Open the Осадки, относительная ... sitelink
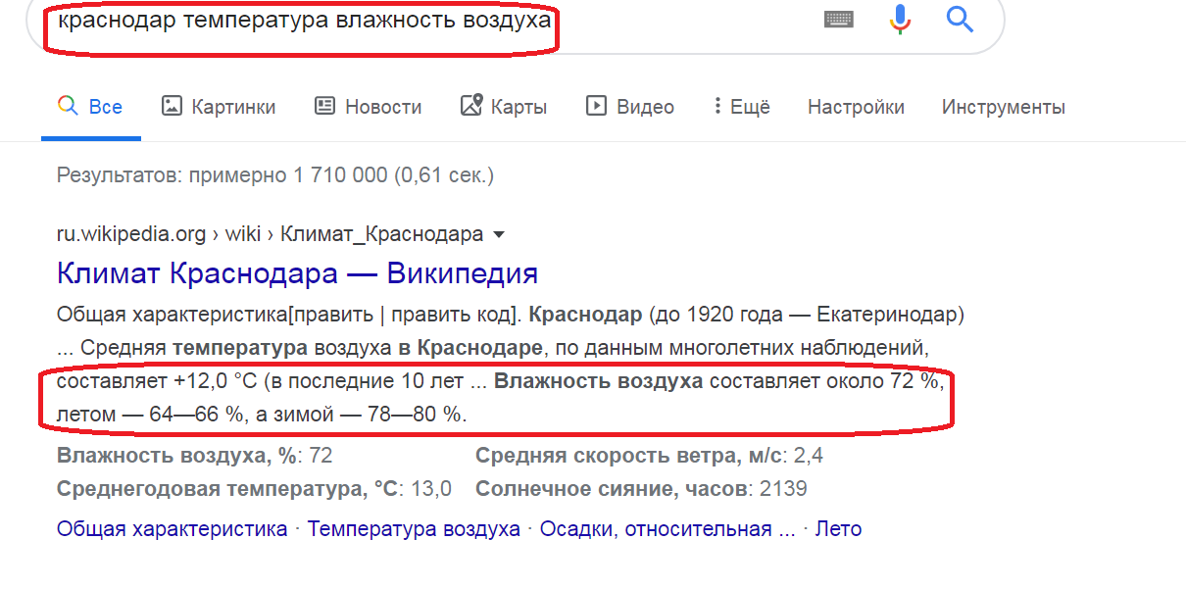Image resolution: width=1186 pixels, height=589 pixels. coord(667,529)
